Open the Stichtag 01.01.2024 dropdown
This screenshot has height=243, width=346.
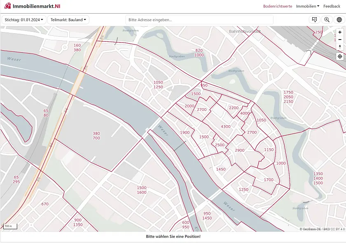click(24, 20)
